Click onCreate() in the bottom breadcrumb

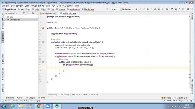click(65, 95)
